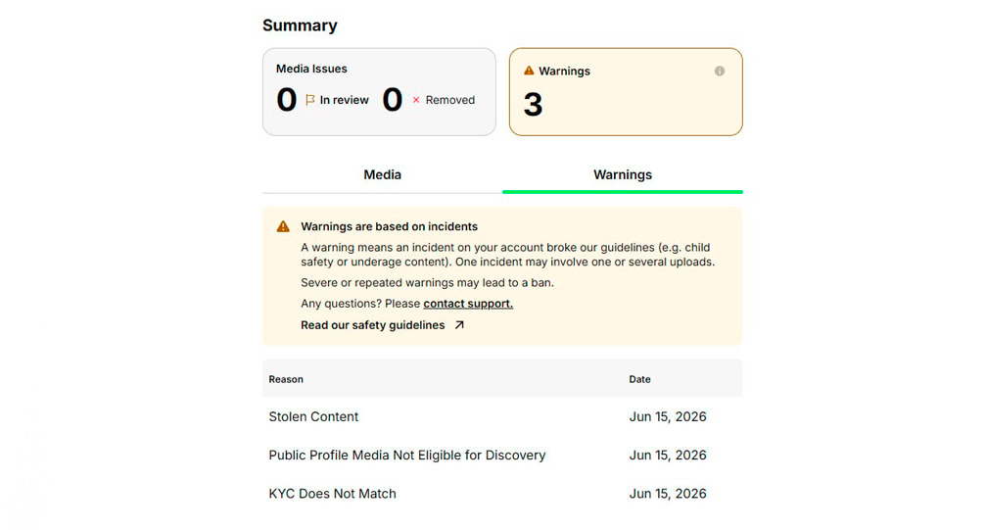The width and height of the screenshot is (986, 530).
Task: Open the contact support link
Action: click(468, 304)
